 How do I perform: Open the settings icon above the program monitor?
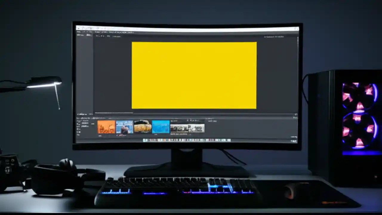(x=103, y=36)
